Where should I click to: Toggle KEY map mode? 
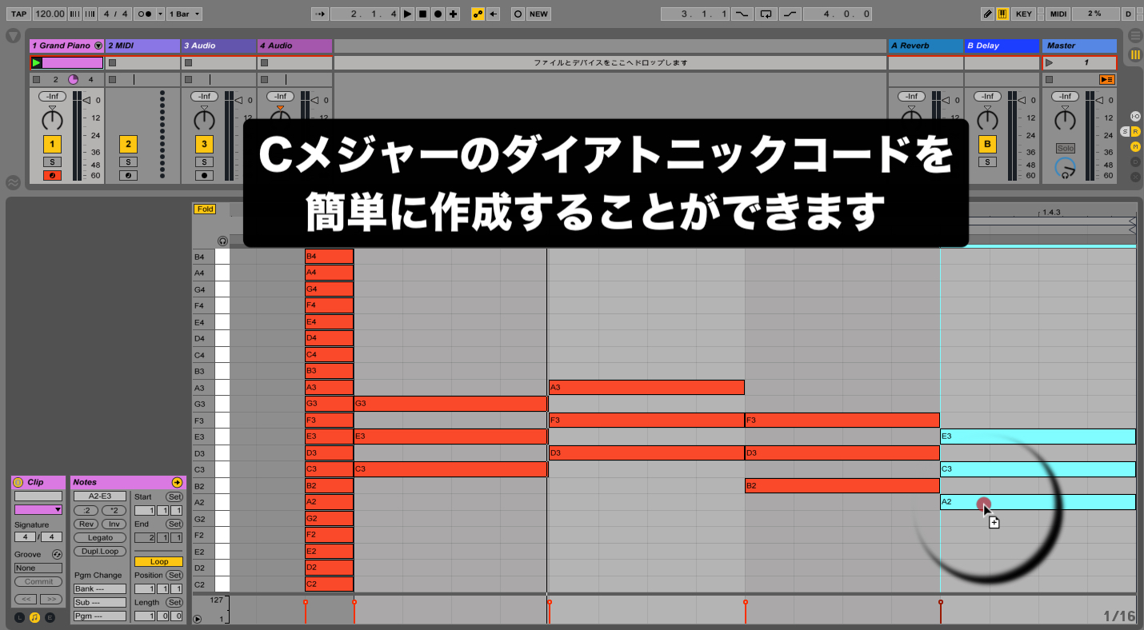(x=1023, y=14)
